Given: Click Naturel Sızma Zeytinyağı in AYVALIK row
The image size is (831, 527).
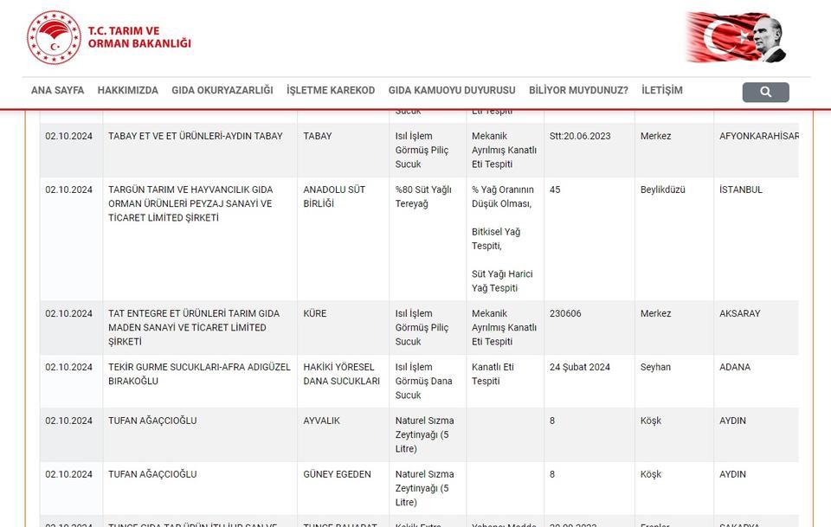Looking at the screenshot, I should (x=424, y=434).
